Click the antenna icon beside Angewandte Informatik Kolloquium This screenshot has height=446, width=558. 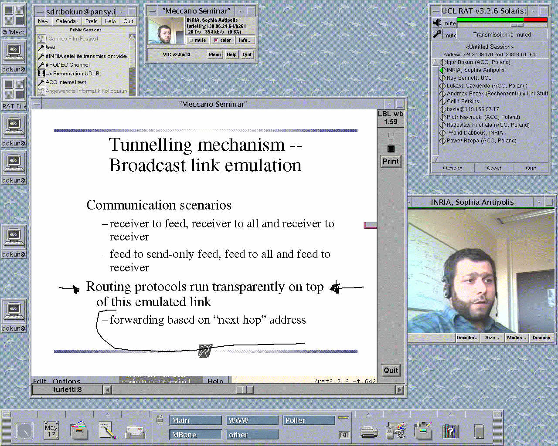click(41, 91)
